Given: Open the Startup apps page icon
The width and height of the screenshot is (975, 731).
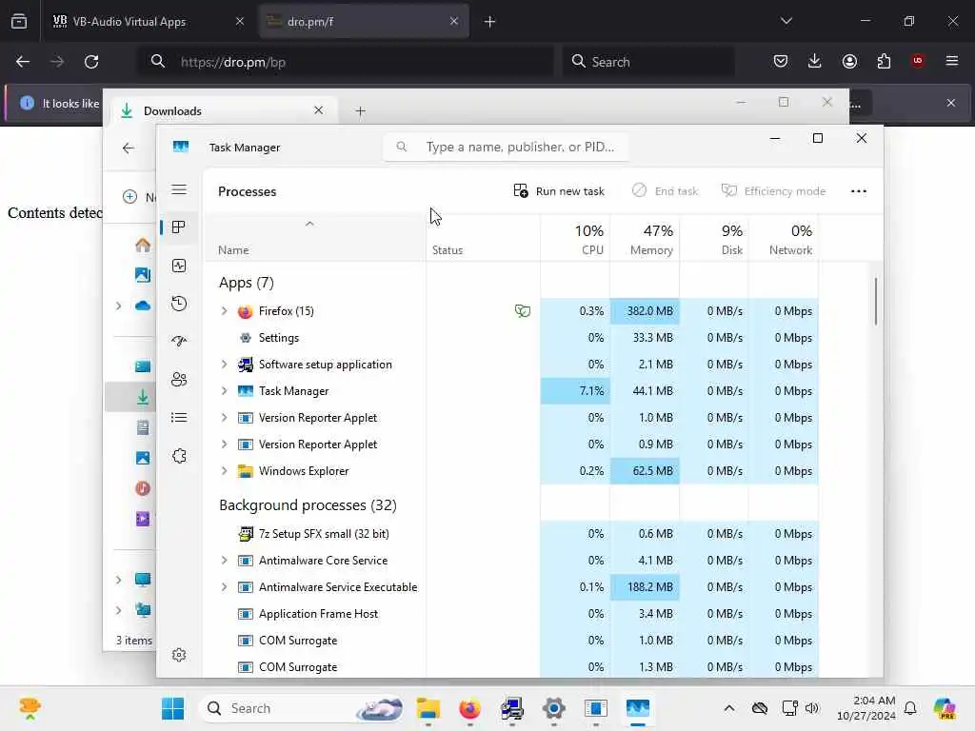Looking at the screenshot, I should coord(179,342).
